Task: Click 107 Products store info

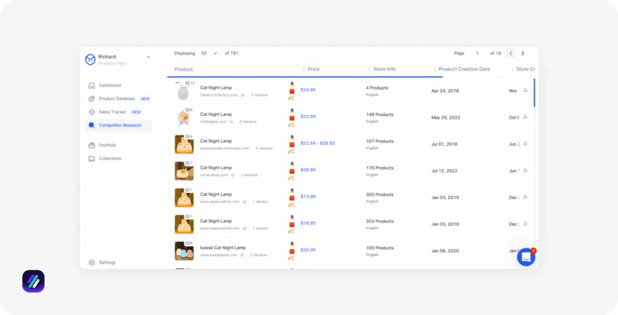Action: click(x=380, y=141)
